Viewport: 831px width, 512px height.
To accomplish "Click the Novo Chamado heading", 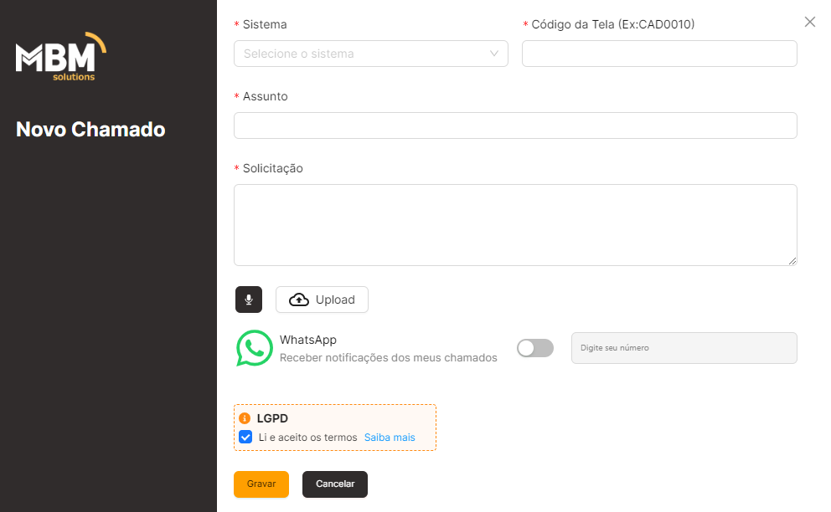I will click(x=90, y=129).
